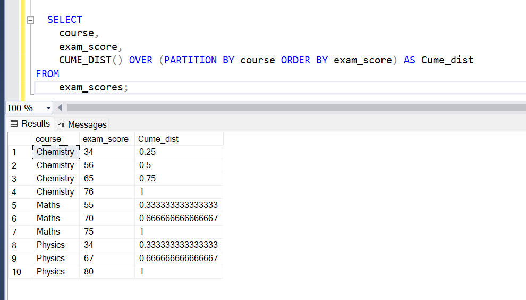Click the FROM keyword in the editor
This screenshot has height=300, width=526.
pyautogui.click(x=47, y=74)
